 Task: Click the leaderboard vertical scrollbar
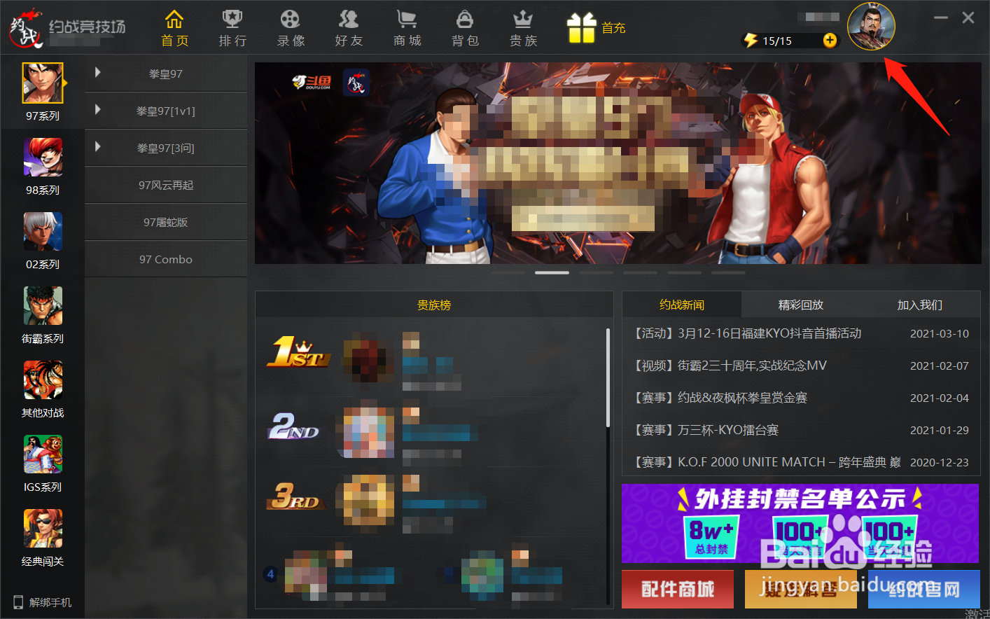(608, 378)
